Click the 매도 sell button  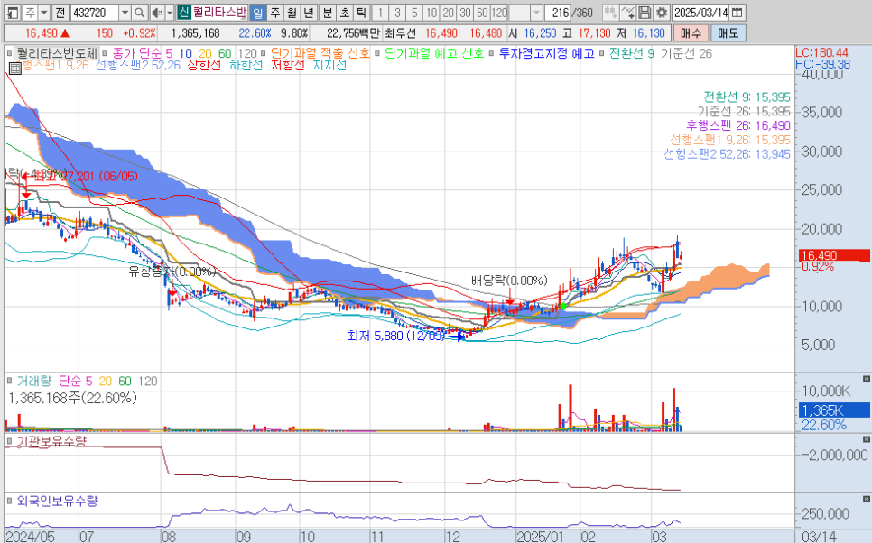point(728,33)
